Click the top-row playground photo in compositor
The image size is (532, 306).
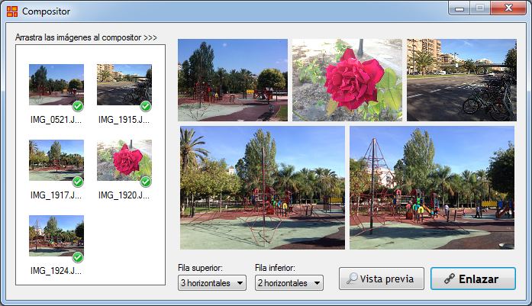[233, 80]
